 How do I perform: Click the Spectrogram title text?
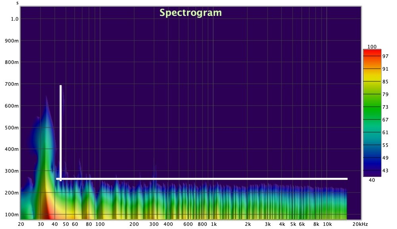pyautogui.click(x=191, y=13)
